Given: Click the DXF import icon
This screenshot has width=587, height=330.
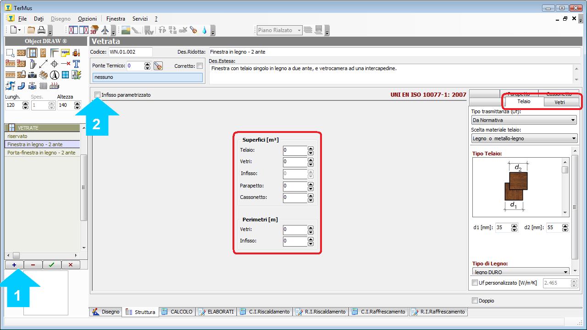Looking at the screenshot, I should (76, 75).
